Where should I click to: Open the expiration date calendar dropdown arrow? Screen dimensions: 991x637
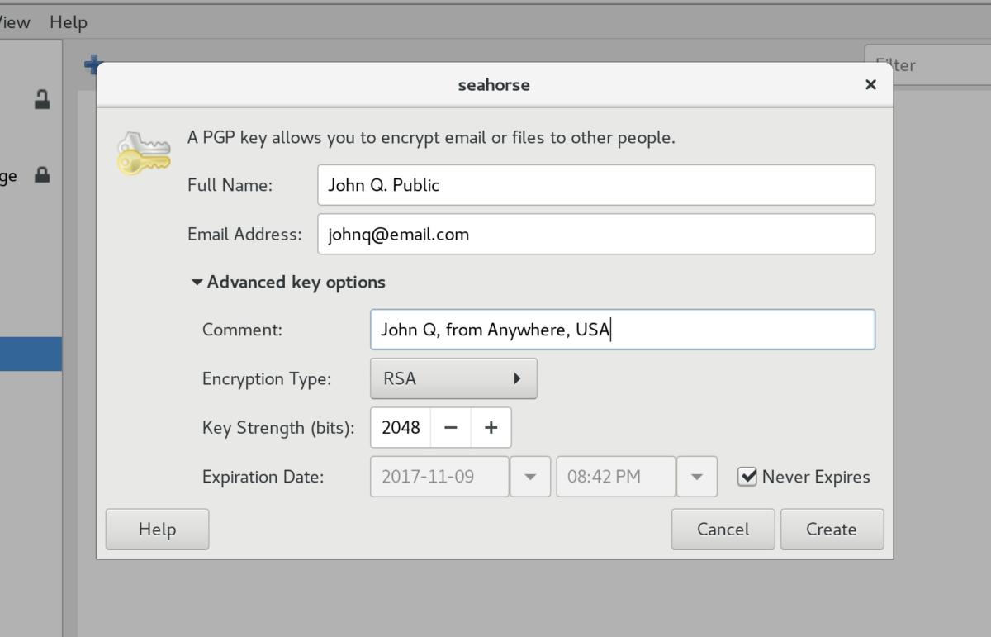(x=530, y=477)
